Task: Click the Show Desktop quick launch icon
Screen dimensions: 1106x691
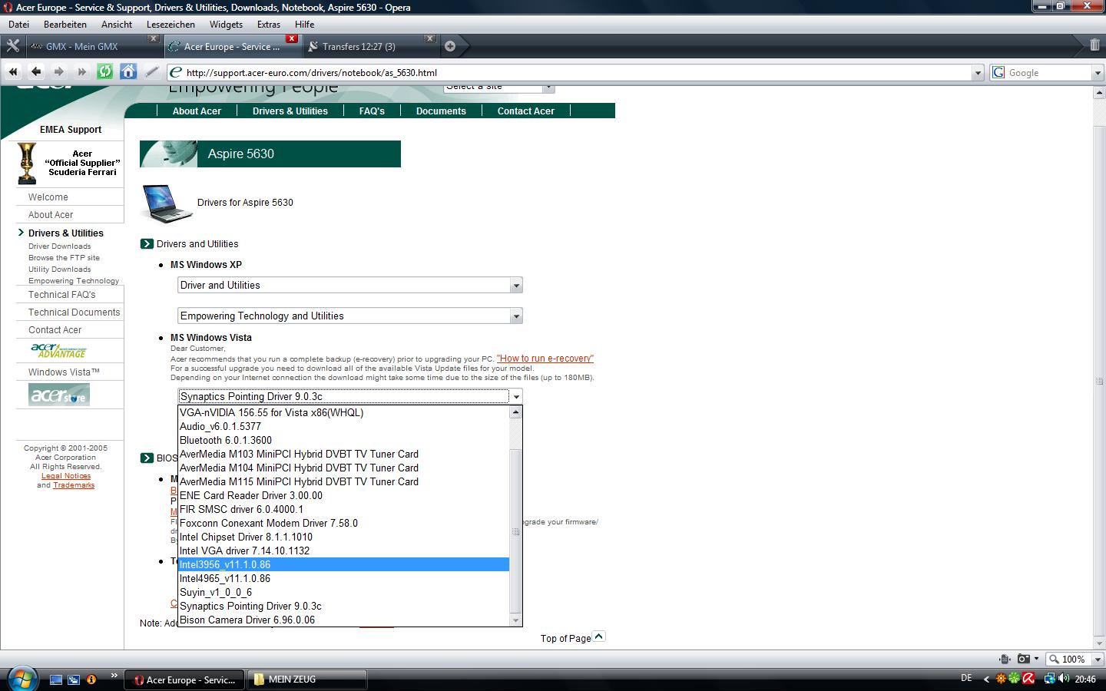Action: point(56,679)
